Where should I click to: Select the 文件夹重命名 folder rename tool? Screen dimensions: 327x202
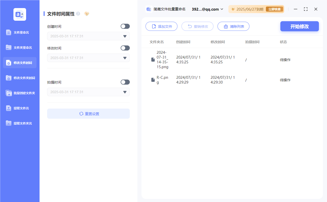20,47
